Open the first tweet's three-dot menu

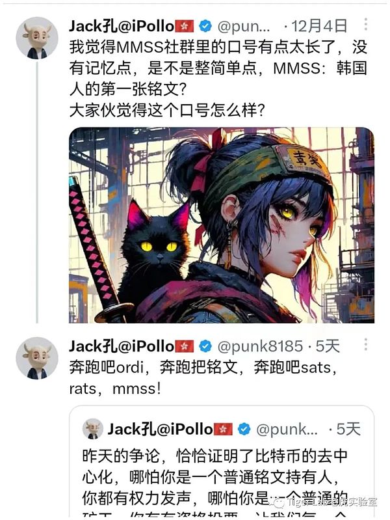click(365, 24)
